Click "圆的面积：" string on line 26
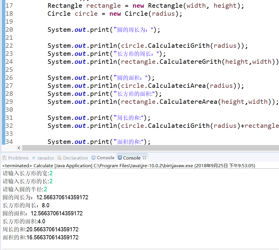The height and width of the screenshot is (250, 279). pyautogui.click(x=130, y=78)
